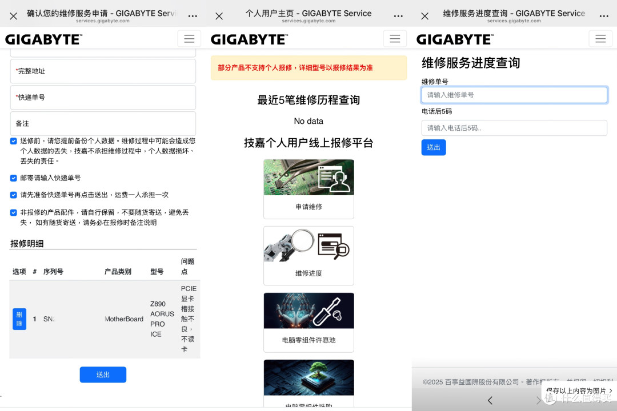Click 保存以上内容为图片 save prompt
The image size is (617, 411).
579,390
